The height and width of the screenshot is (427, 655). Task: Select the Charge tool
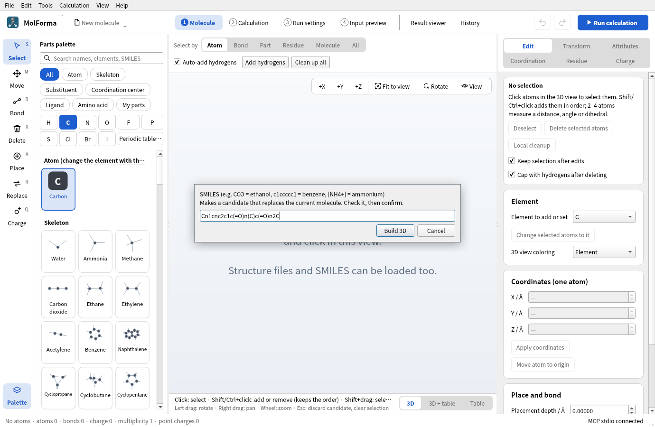pos(17,216)
